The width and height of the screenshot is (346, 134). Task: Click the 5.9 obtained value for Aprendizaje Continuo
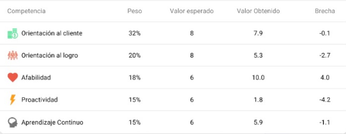point(258,122)
